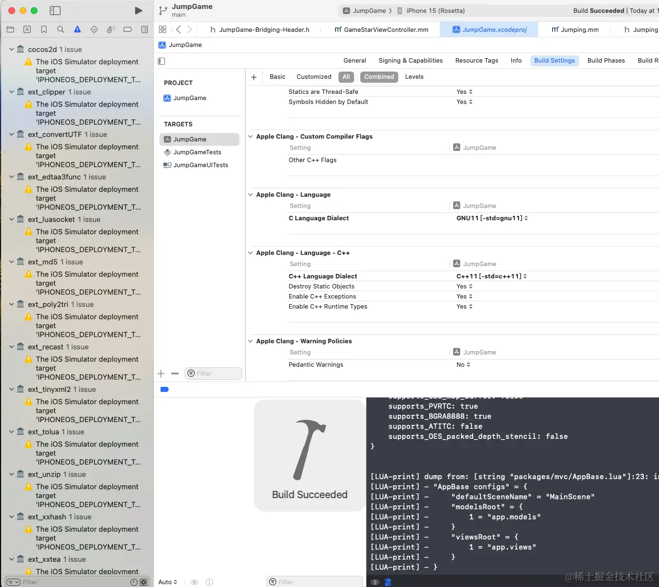Change Enable C++ Exceptions Yes dropdown
The height and width of the screenshot is (587, 659).
tap(464, 296)
